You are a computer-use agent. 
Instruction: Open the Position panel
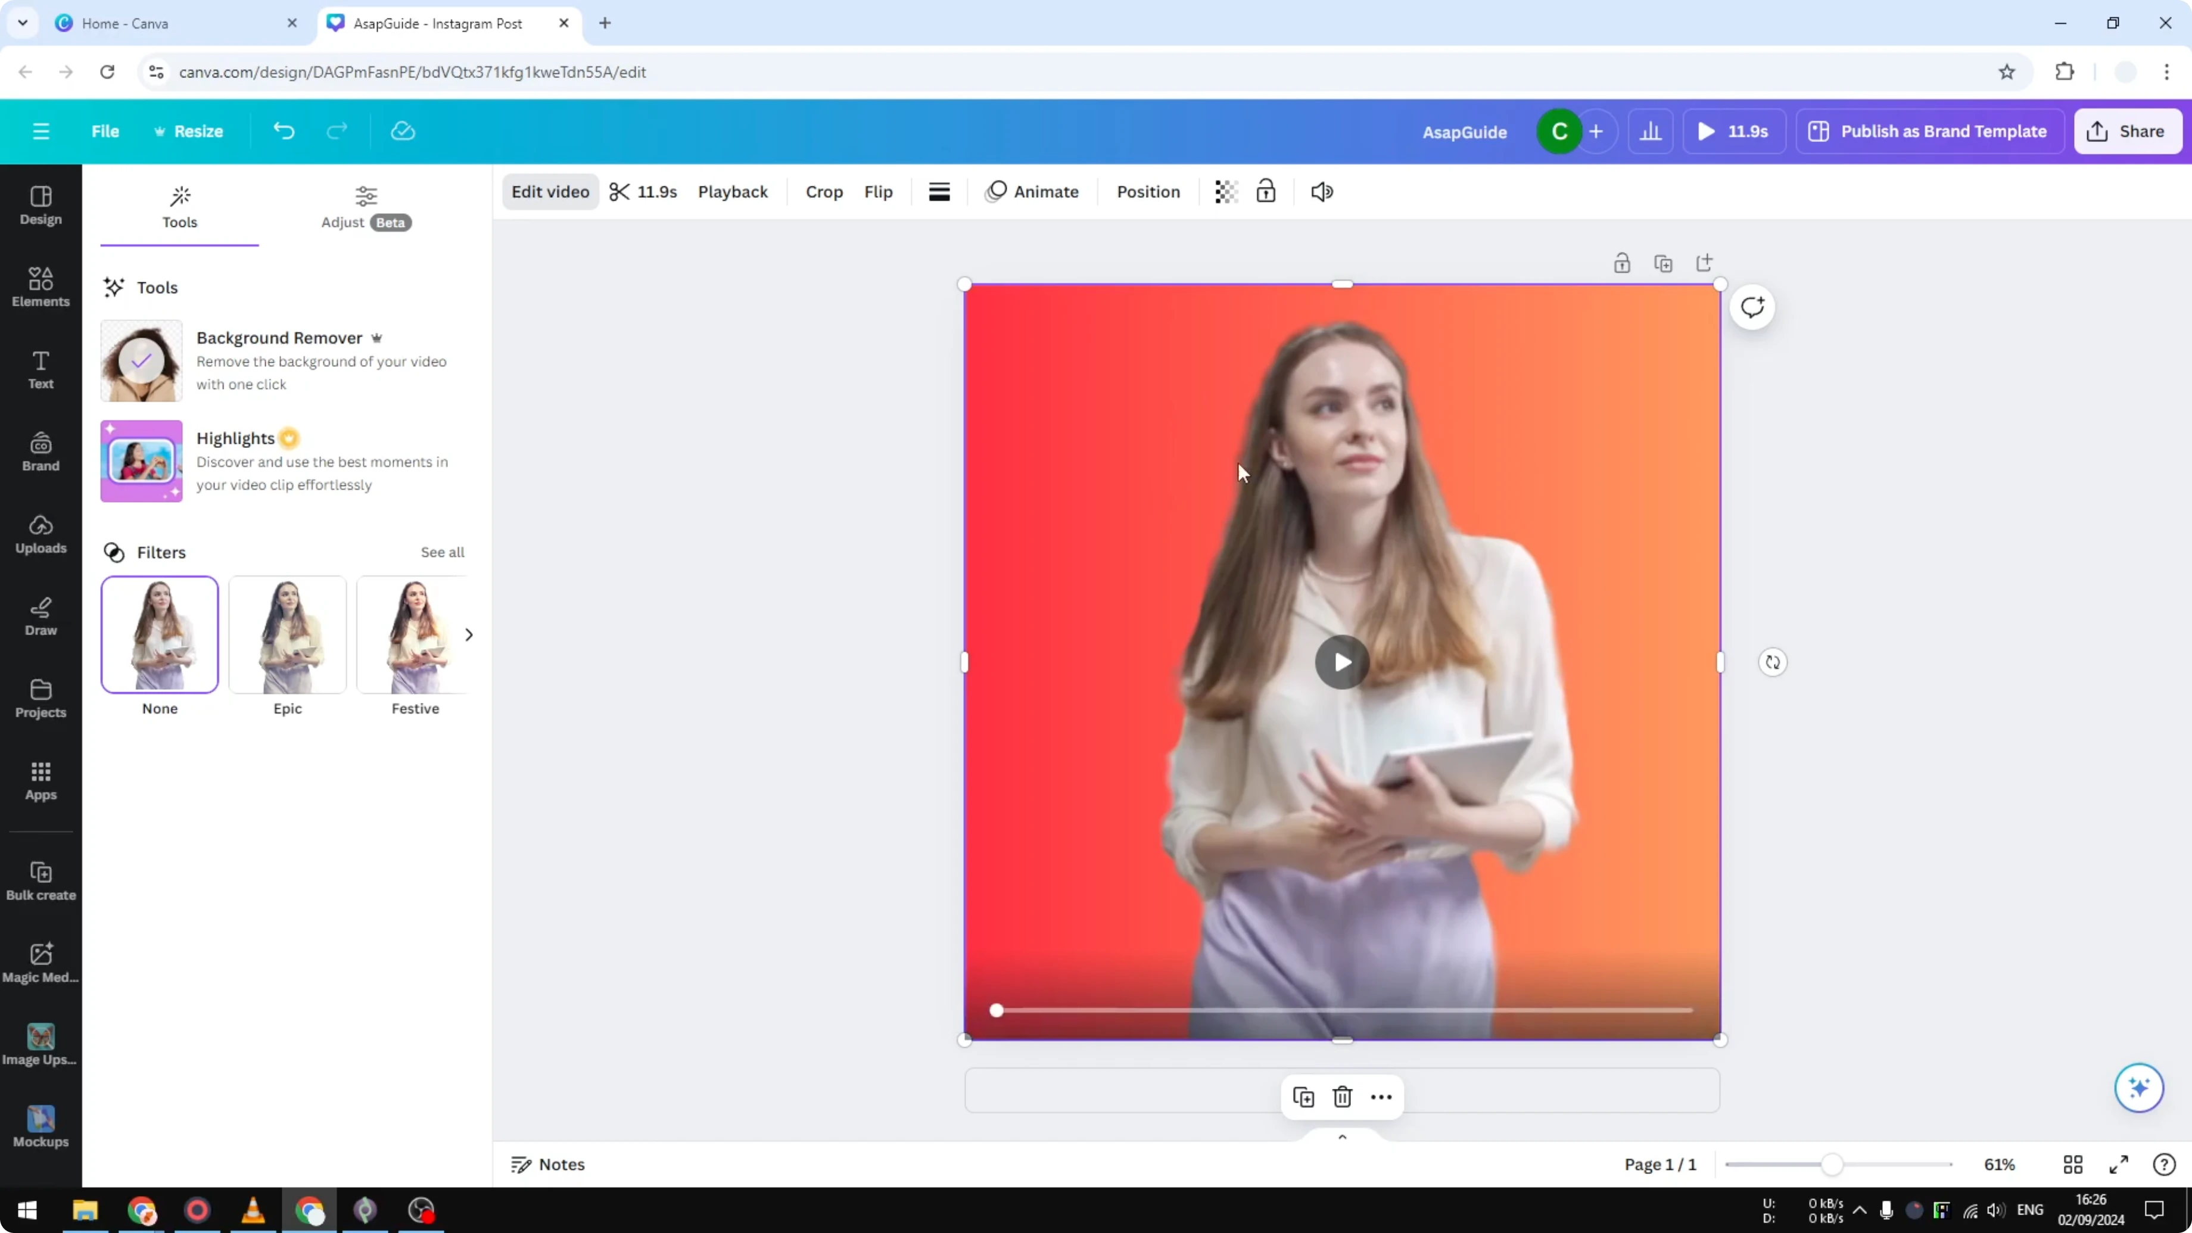tap(1148, 191)
